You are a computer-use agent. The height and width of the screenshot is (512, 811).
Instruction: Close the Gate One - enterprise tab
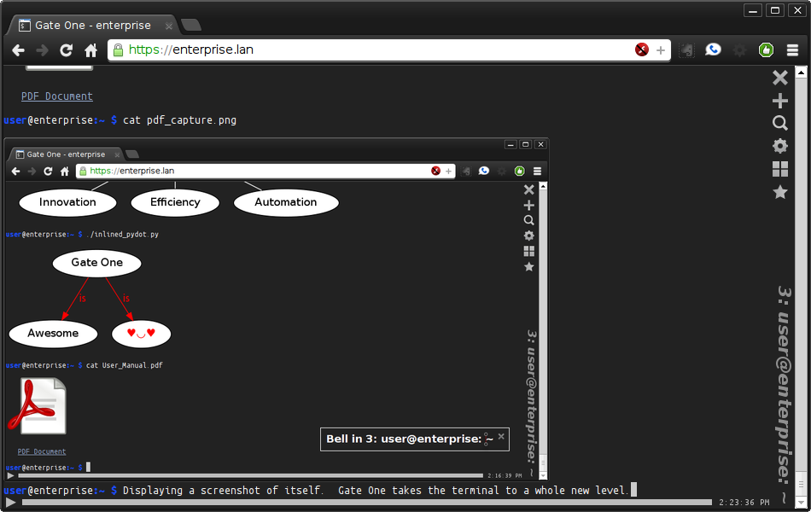169,26
